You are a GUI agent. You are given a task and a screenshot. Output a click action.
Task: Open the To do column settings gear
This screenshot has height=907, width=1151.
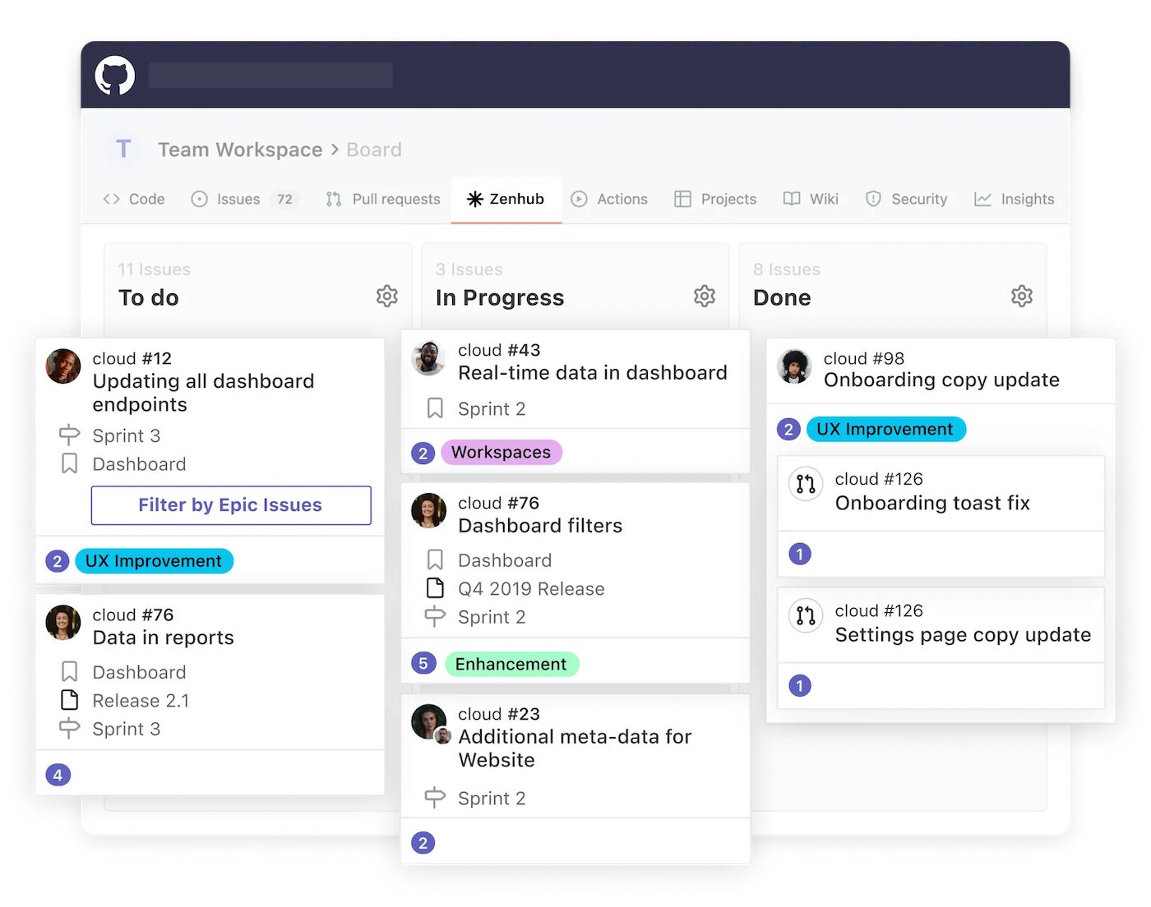(x=387, y=296)
